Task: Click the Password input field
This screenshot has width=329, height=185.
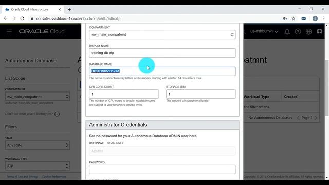Action: pyautogui.click(x=162, y=170)
